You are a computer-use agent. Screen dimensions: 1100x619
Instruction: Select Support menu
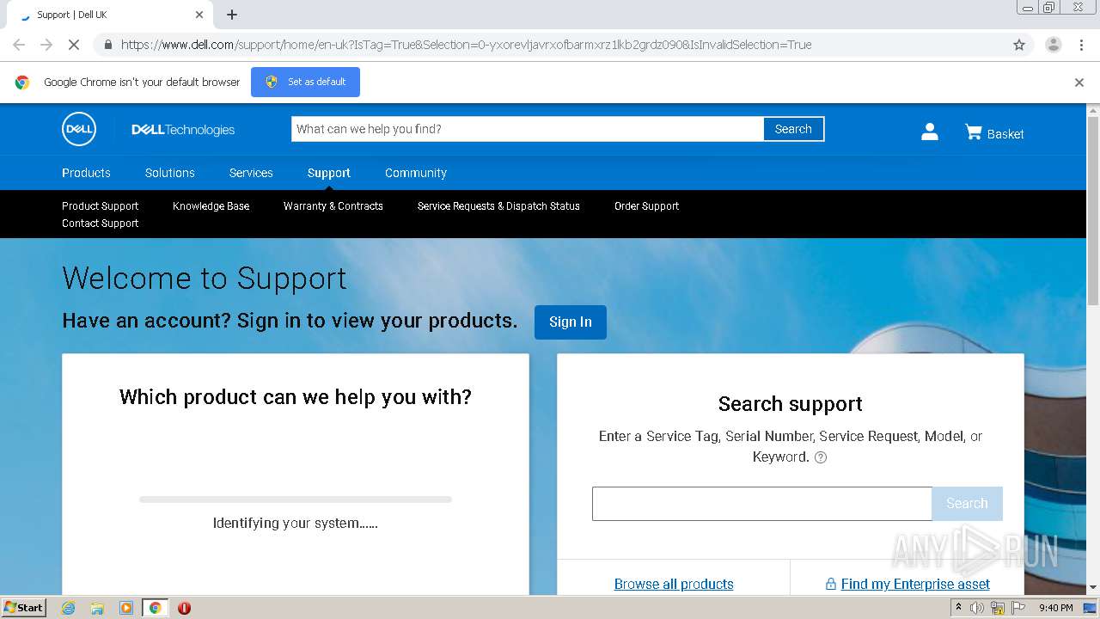pos(329,173)
